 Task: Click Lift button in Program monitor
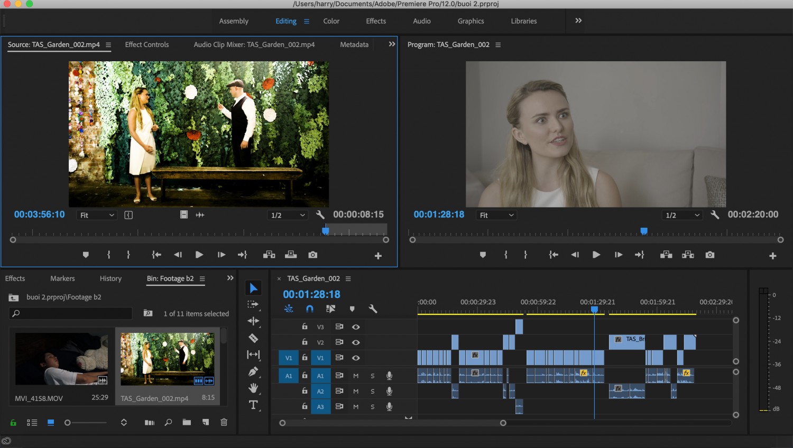pos(666,255)
